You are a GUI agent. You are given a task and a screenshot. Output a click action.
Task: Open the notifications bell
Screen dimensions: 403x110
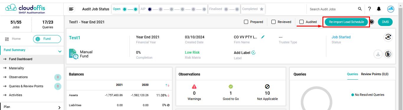(x=379, y=9)
